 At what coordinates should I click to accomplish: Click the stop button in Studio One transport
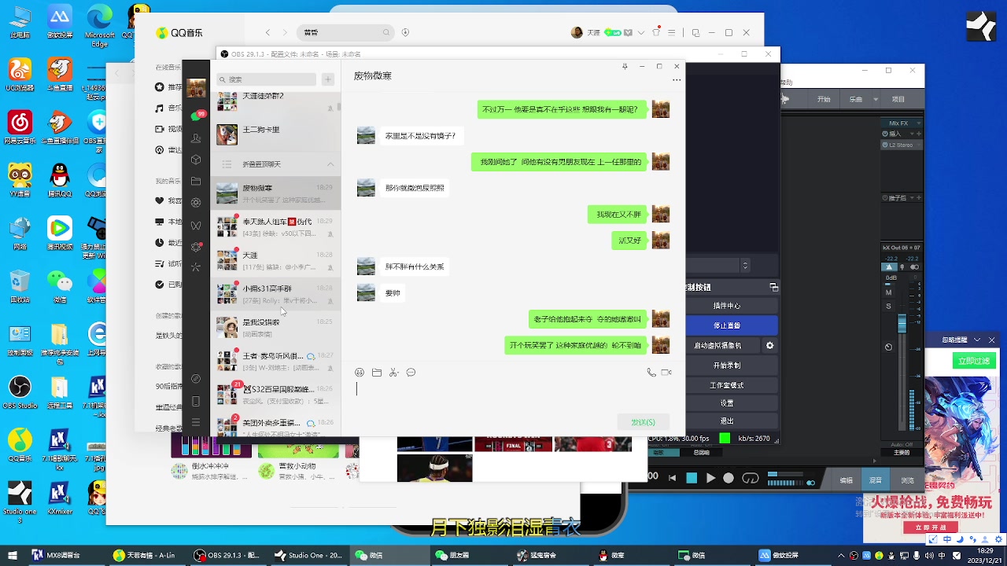click(692, 478)
